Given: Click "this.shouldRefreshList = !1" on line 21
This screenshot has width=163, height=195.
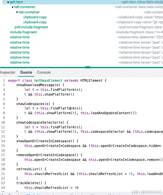Looking at the screenshot, I should (106, 174).
